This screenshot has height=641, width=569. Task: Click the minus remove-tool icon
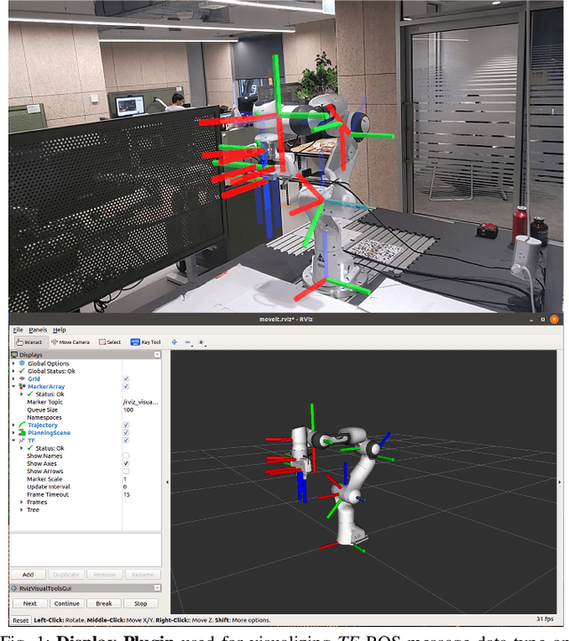[188, 341]
